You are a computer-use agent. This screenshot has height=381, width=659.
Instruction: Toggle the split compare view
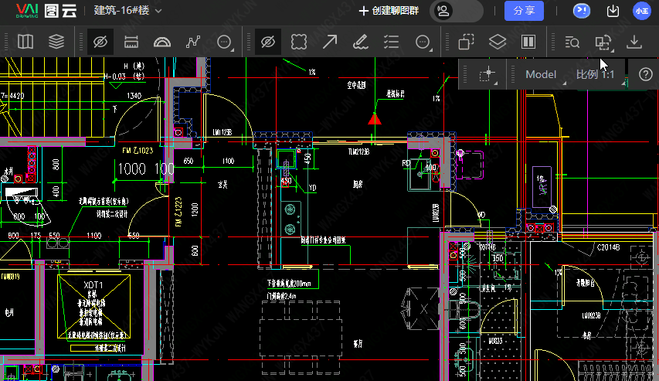pyautogui.click(x=529, y=42)
